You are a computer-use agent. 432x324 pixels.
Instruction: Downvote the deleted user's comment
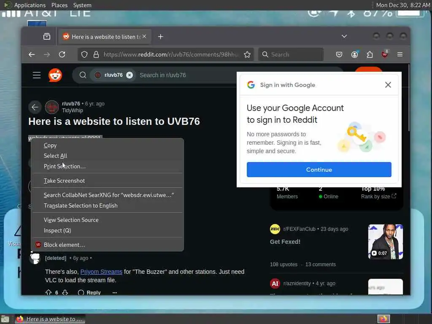65,293
